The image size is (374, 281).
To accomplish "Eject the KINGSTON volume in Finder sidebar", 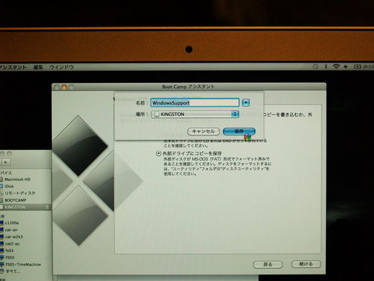I will [x=47, y=207].
